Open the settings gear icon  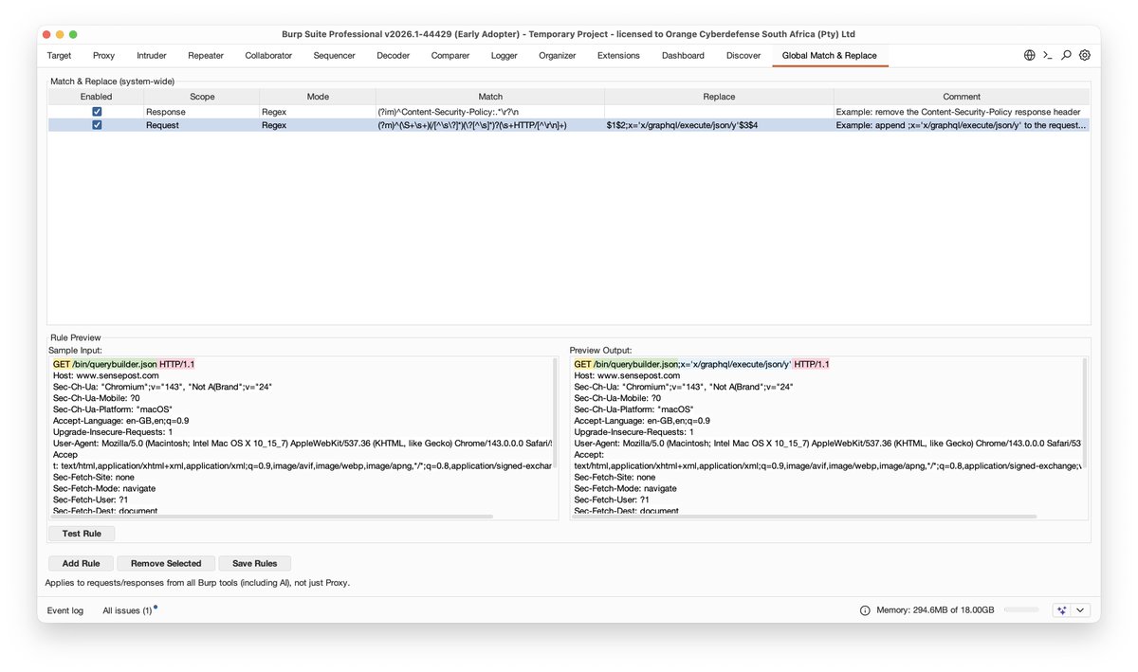coord(1085,55)
